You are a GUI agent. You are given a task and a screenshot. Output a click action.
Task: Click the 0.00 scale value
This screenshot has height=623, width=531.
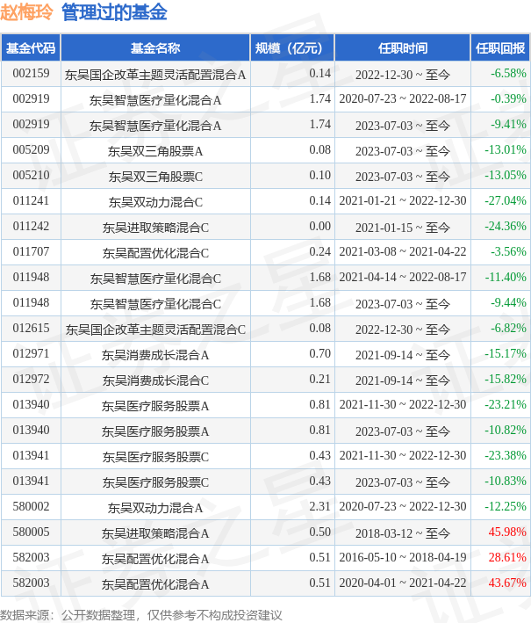(x=319, y=226)
